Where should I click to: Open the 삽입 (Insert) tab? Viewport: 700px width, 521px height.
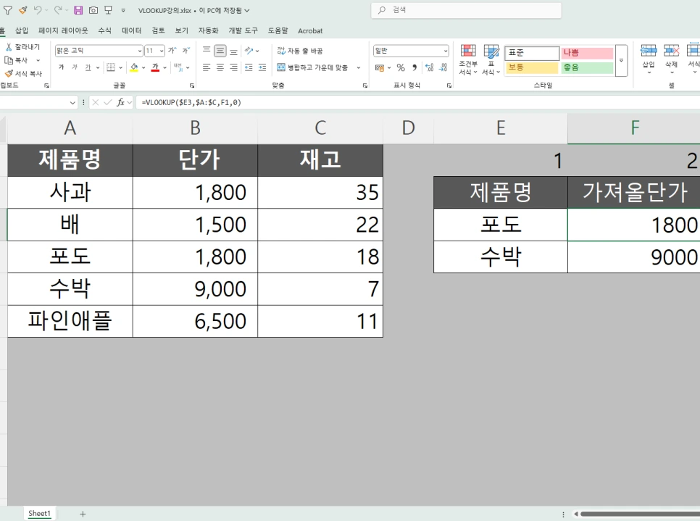22,30
